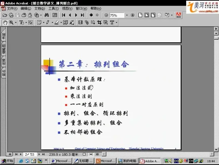This screenshot has width=219, height=165.
Task: Click the go to previous view arrow
Action: click(91, 15)
